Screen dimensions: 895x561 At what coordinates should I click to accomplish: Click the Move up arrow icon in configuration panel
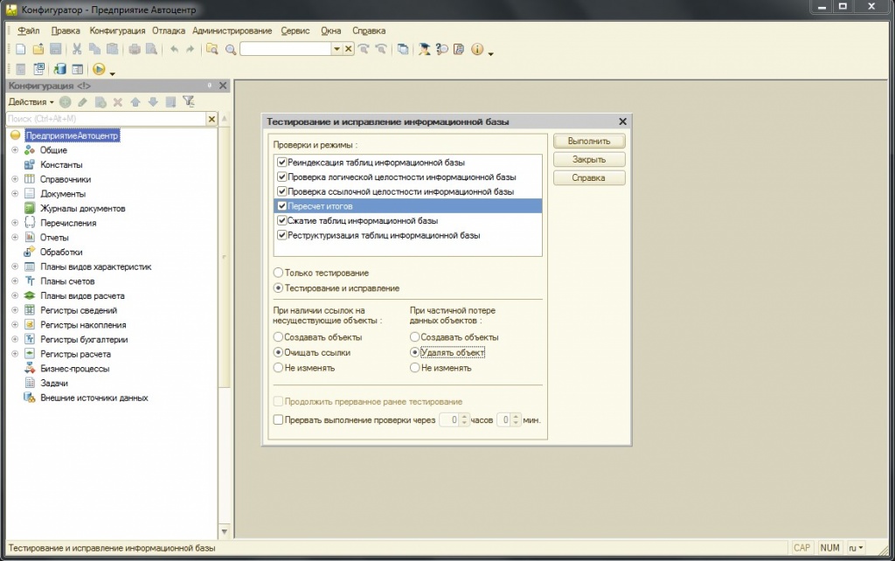pyautogui.click(x=135, y=102)
